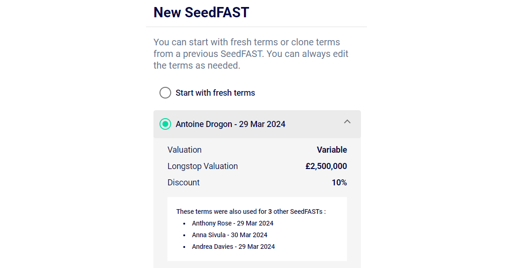Click the "Longstop Valuation" label

coord(202,166)
